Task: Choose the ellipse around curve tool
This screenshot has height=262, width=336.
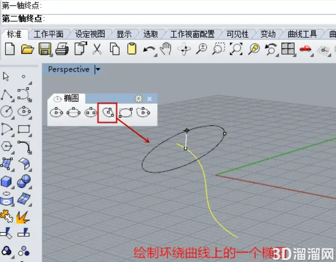Action: click(108, 112)
